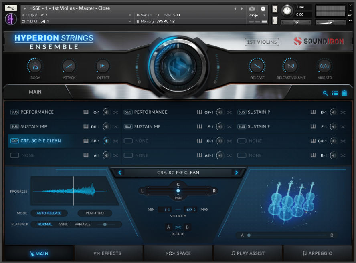The width and height of the screenshot is (356, 263).
Task: Switch to the Effects tab
Action: pyautogui.click(x=108, y=253)
